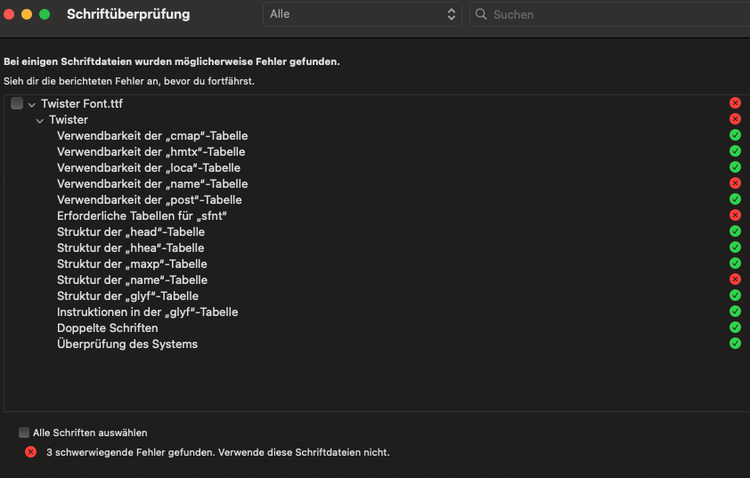
Task: Click the red error icon in status message
Action: [30, 452]
